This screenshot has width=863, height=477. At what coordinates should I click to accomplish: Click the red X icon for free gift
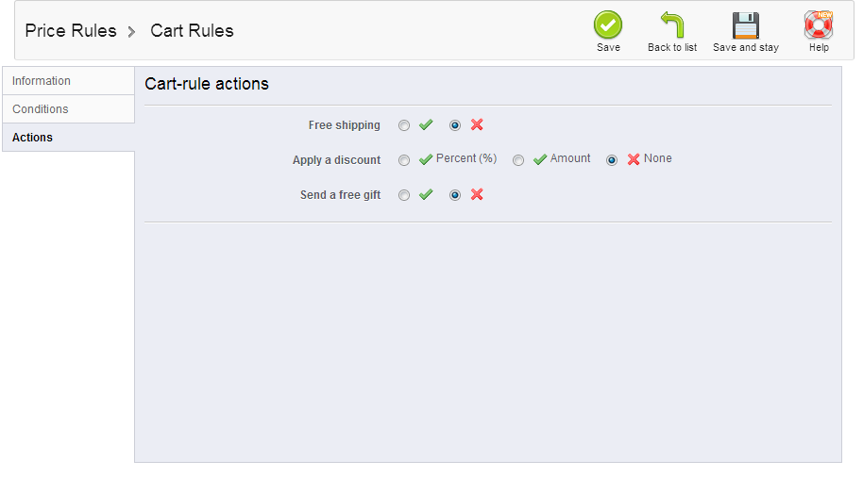(477, 195)
